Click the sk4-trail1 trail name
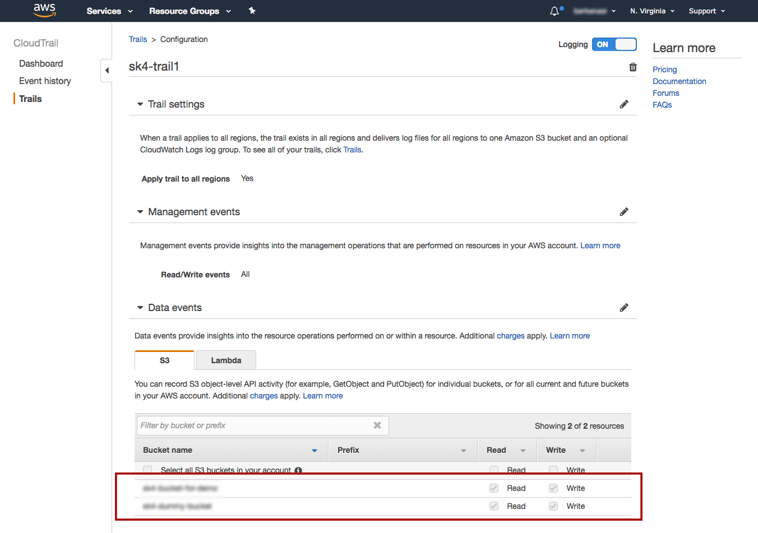 click(154, 66)
